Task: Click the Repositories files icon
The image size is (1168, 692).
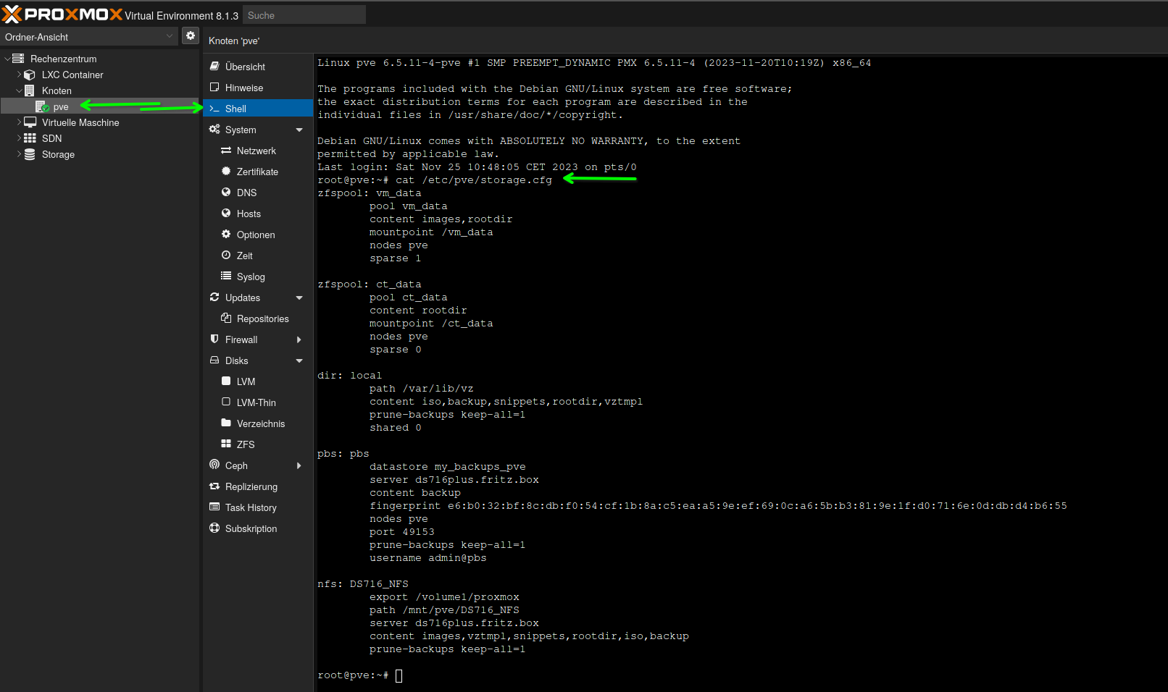Action: point(226,318)
